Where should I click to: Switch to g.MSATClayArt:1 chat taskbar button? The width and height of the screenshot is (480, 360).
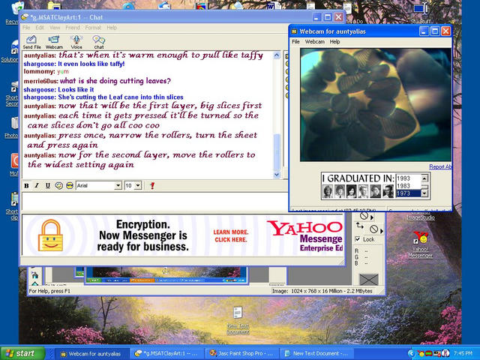pyautogui.click(x=168, y=353)
